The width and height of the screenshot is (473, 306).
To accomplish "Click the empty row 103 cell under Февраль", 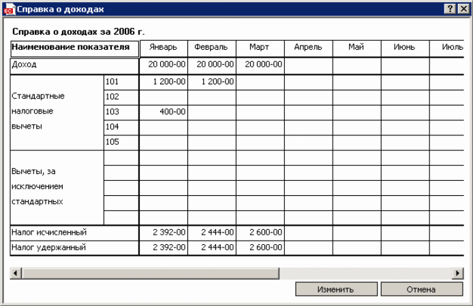I will pos(212,112).
